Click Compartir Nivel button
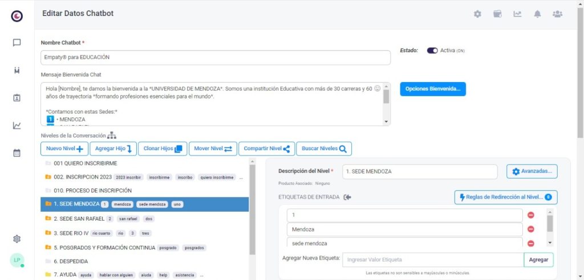Screen dimensions: 584x280 [267, 149]
